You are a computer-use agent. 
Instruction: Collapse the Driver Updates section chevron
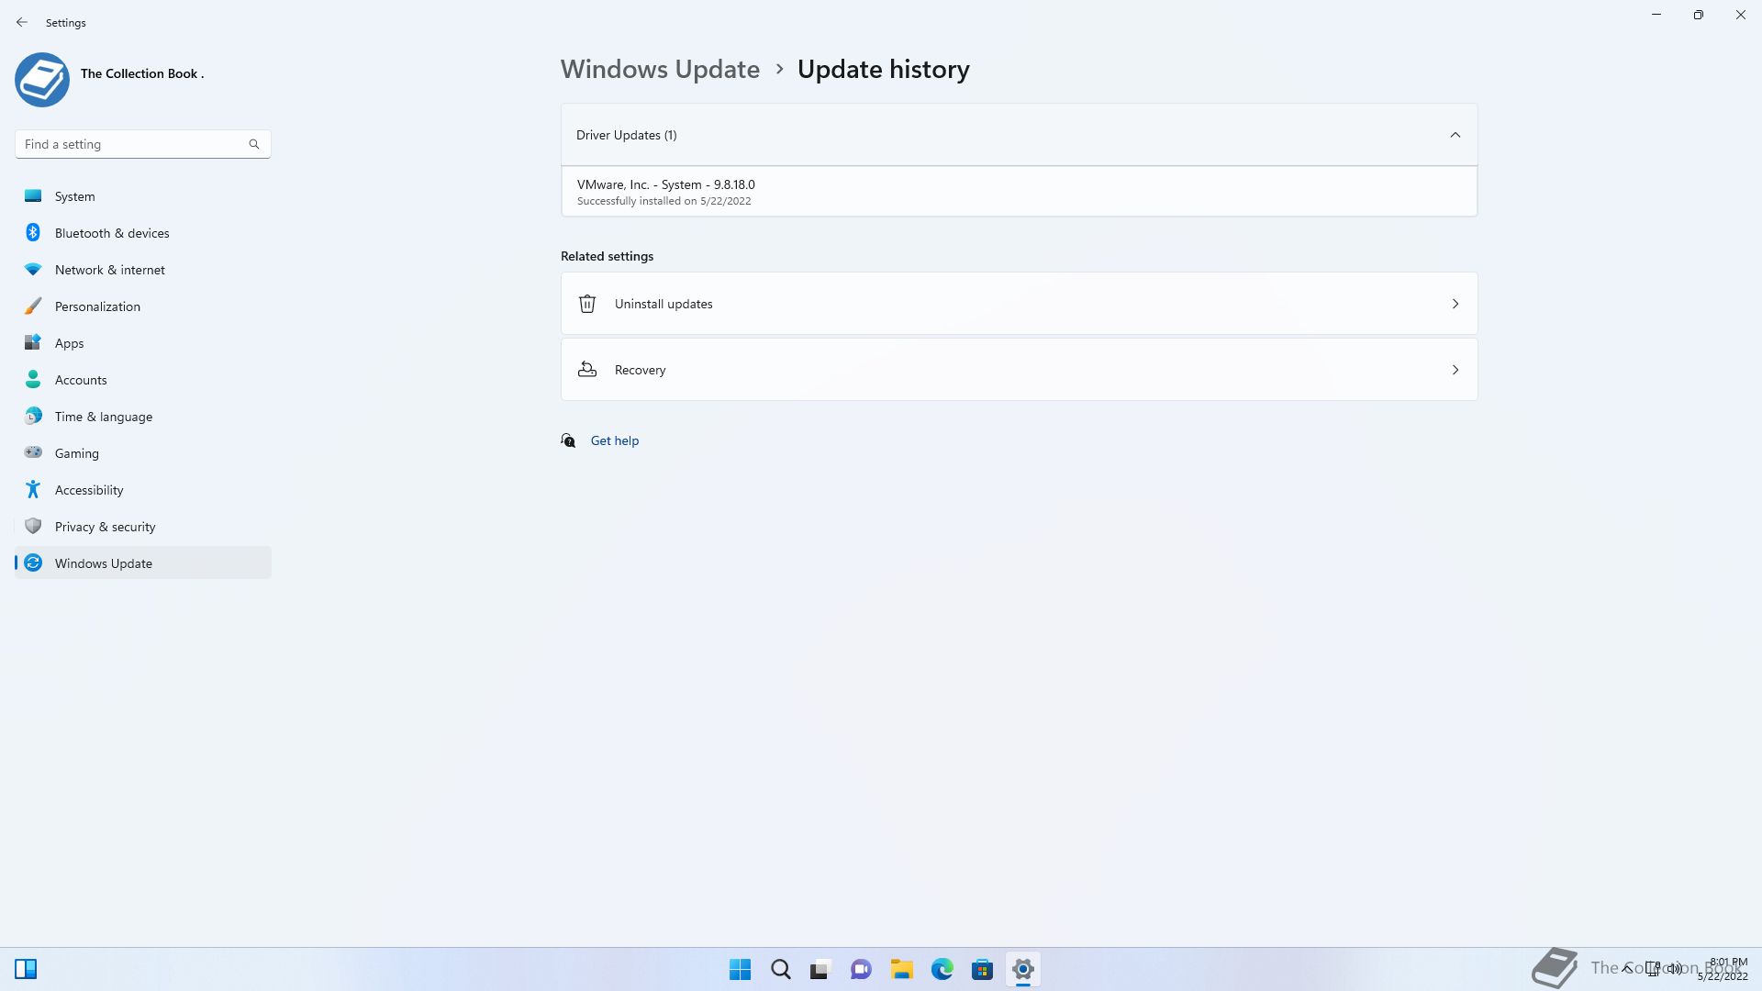pyautogui.click(x=1455, y=135)
